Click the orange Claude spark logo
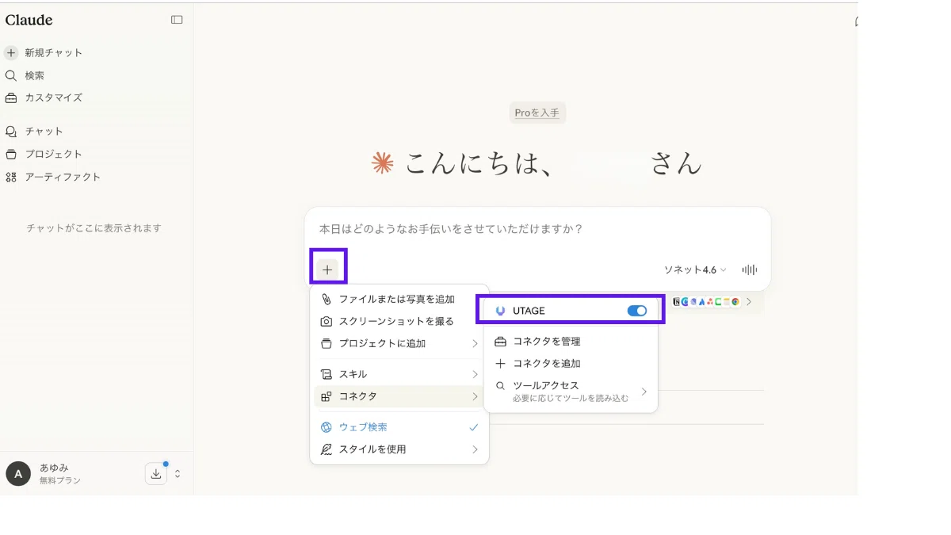This screenshot has height=535, width=951. [383, 163]
